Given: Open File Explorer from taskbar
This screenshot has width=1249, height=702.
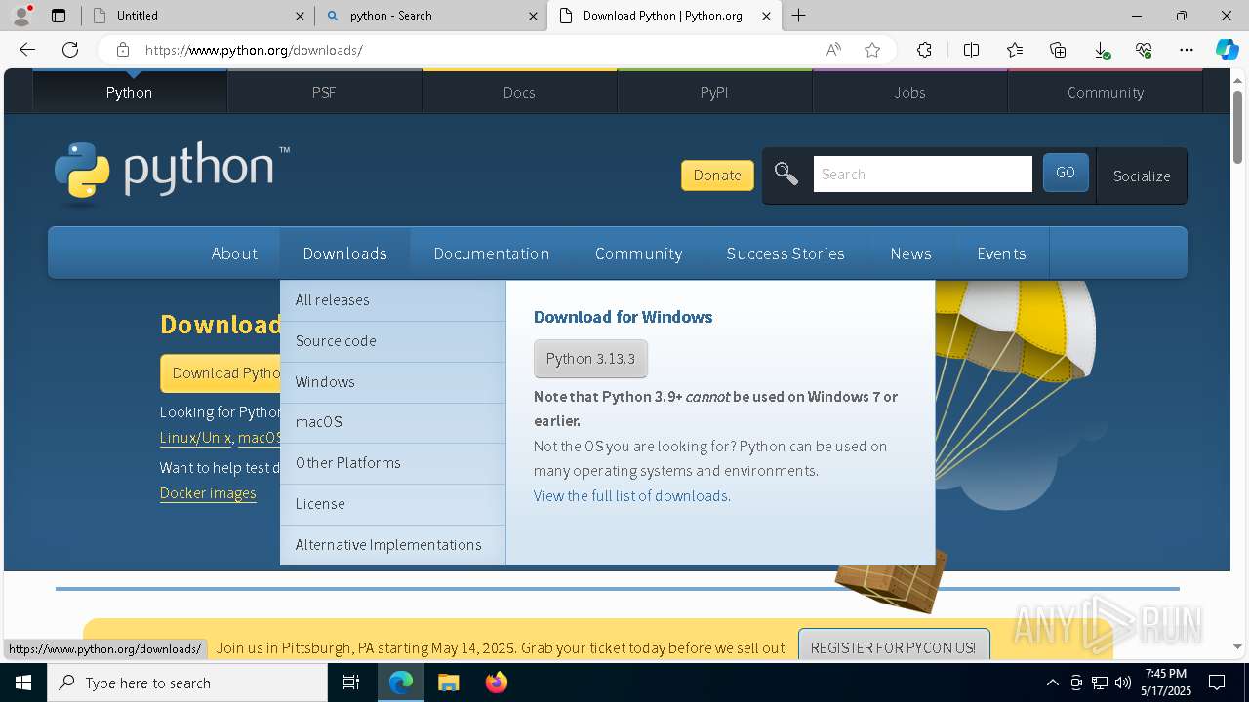Looking at the screenshot, I should coord(448,682).
